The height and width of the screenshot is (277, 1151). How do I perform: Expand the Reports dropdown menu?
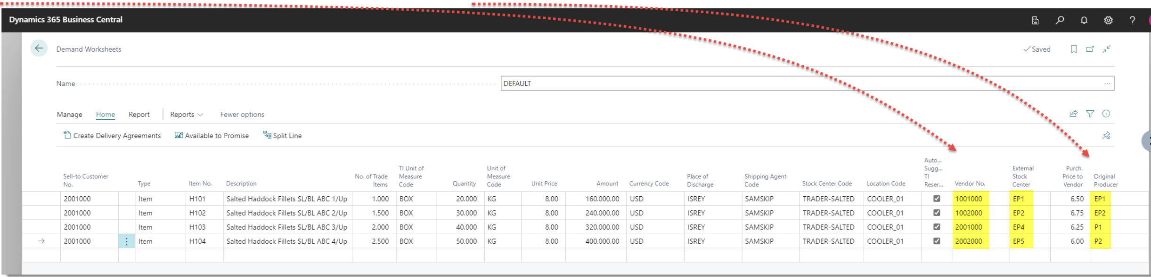click(x=187, y=115)
